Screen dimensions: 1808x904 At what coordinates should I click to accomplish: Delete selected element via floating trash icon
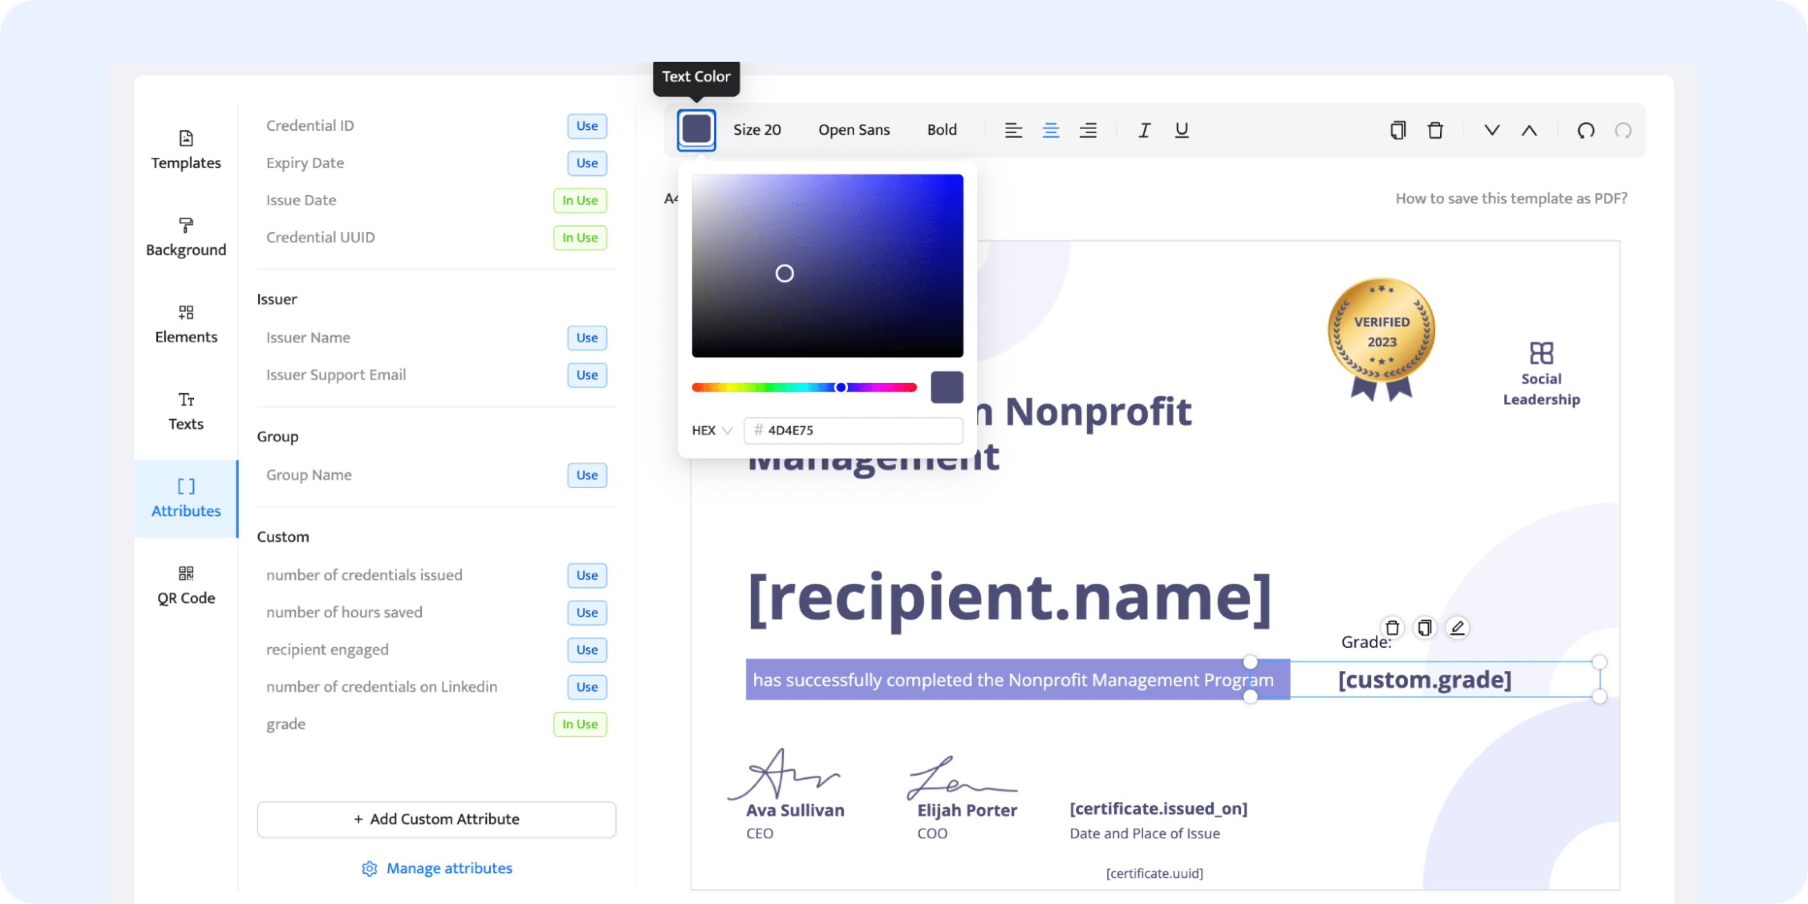pyautogui.click(x=1392, y=627)
